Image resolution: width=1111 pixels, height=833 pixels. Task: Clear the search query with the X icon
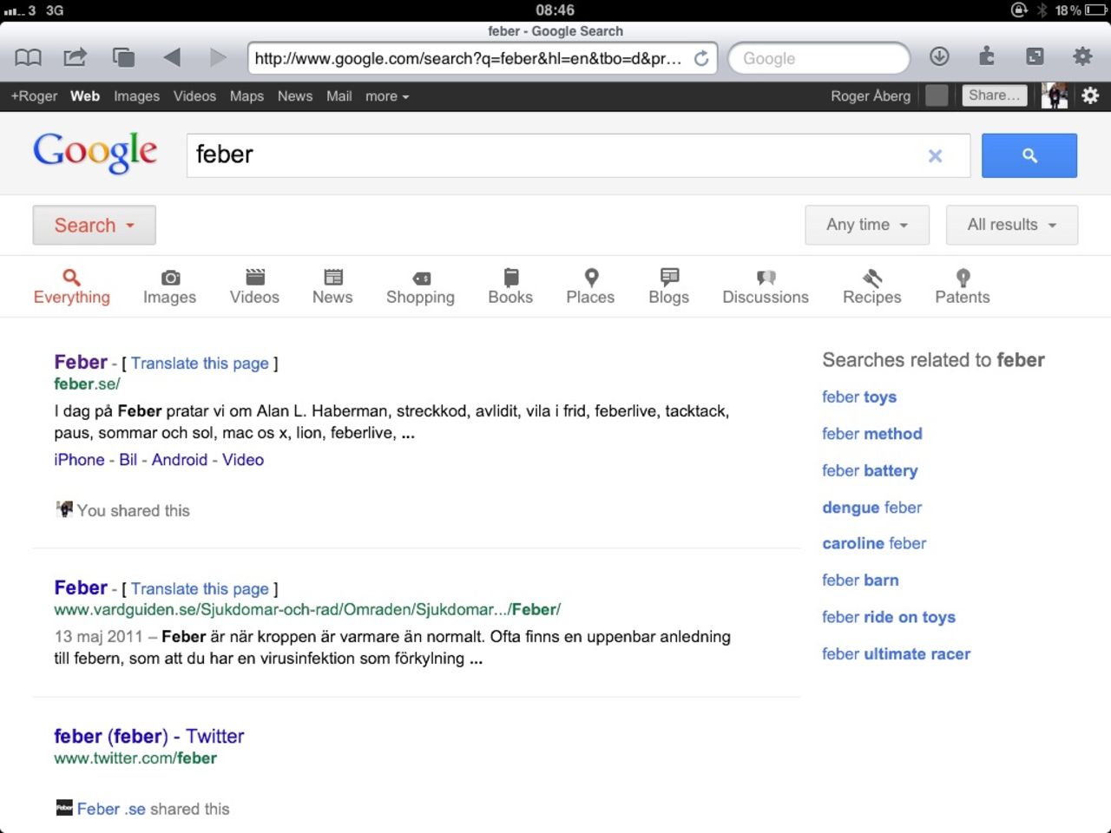[935, 156]
